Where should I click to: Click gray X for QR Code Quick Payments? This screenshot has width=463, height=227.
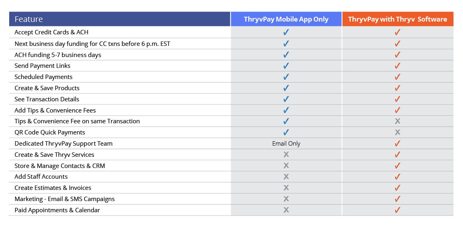pyautogui.click(x=398, y=132)
